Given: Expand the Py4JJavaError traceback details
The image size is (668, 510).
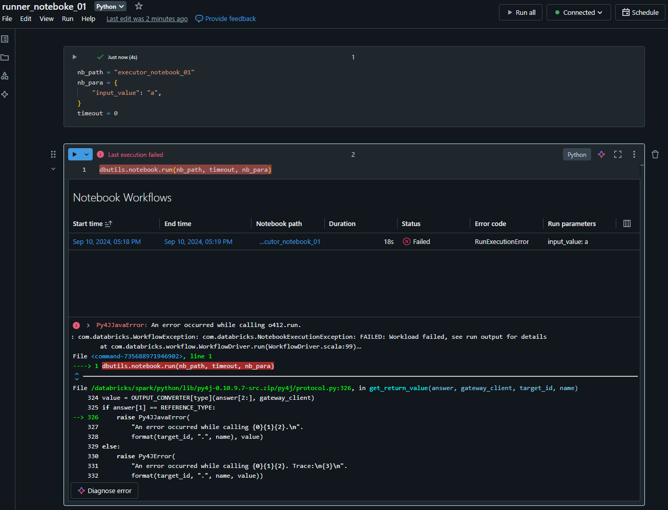Looking at the screenshot, I should click(87, 325).
